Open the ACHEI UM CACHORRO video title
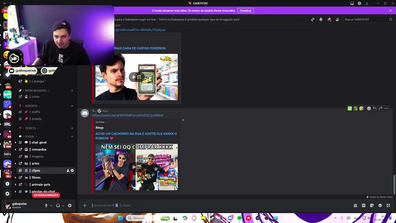Viewport: 396px width, 223px height. tap(136, 136)
